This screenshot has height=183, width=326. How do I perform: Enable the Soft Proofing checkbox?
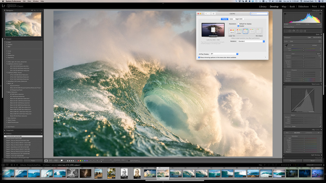(x=129, y=161)
